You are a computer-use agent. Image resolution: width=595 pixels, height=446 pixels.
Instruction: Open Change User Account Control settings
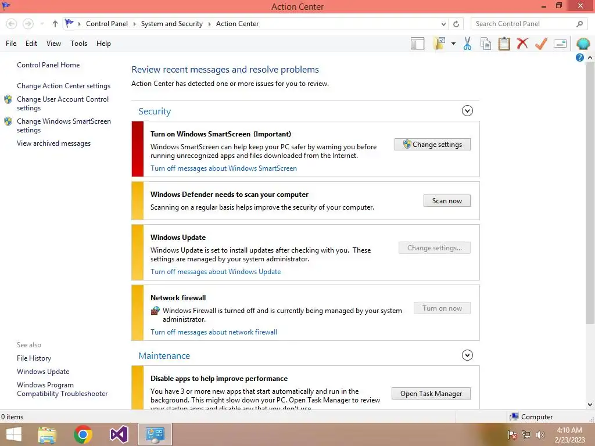[x=63, y=103]
